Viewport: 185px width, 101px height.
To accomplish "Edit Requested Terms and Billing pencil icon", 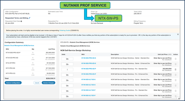I will (29, 18).
